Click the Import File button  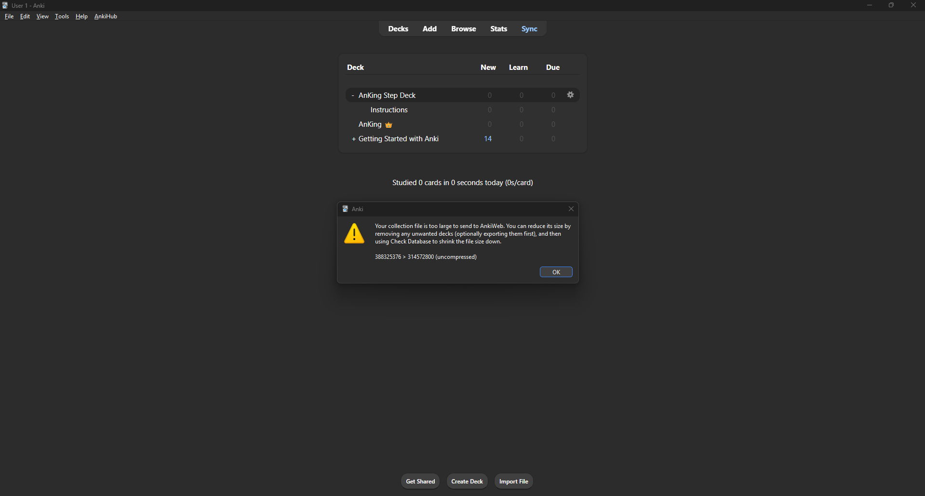[514, 481]
